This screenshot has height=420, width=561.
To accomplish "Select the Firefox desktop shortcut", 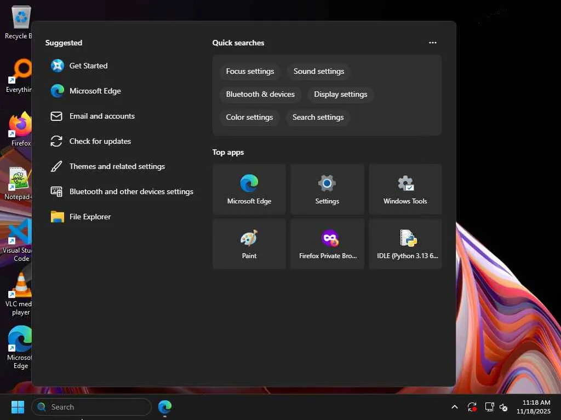I will point(20,129).
